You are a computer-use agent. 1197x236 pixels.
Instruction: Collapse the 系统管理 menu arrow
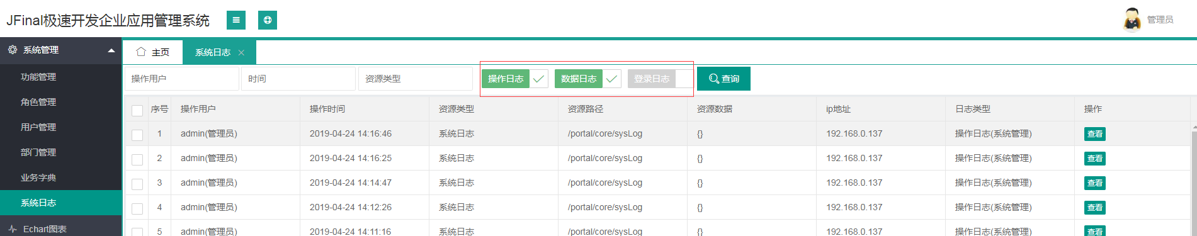[111, 50]
